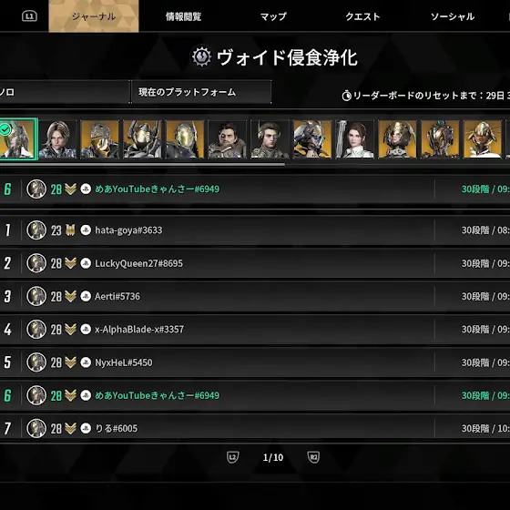Open the ソロ mode dropdown

tap(65, 92)
